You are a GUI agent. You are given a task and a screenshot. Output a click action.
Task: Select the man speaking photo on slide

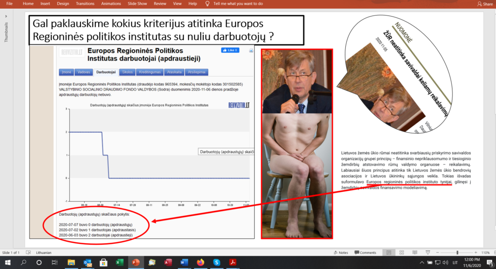click(x=297, y=81)
